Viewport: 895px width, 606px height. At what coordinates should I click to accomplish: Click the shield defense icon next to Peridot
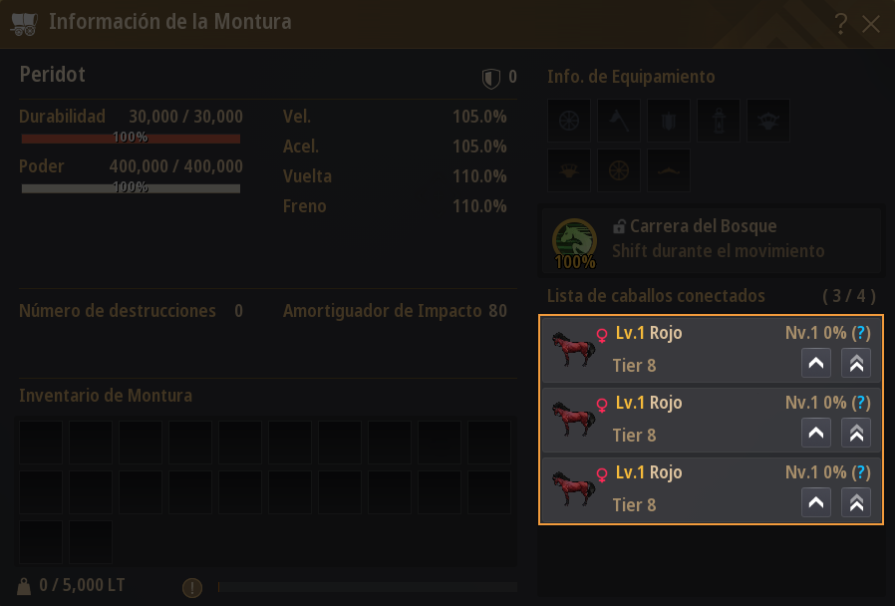coord(491,78)
